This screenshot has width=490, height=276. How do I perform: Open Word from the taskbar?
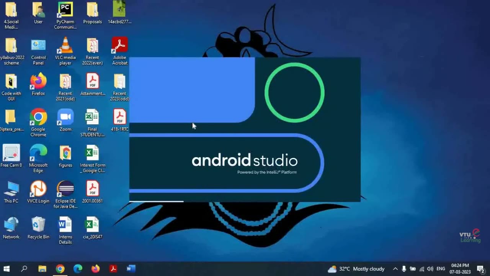(x=131, y=269)
